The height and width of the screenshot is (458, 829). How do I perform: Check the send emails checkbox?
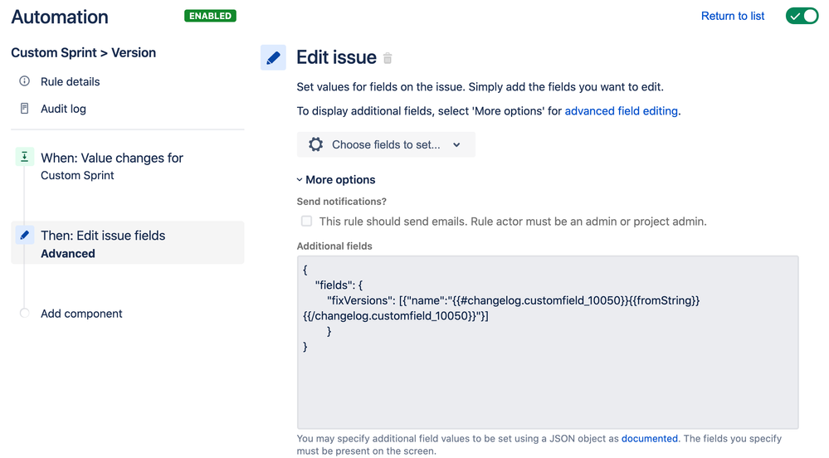306,221
